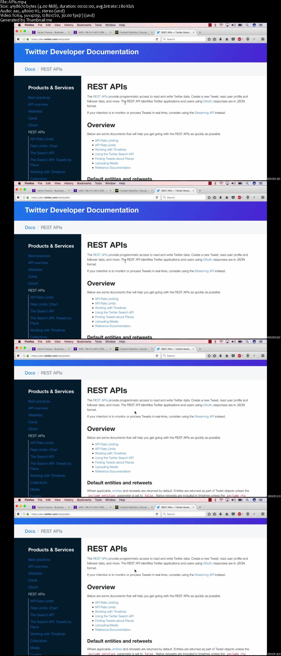This screenshot has width=281, height=656.
Task: Select The Search API in the 00:00:50 frame sidebar
Action: (42, 311)
